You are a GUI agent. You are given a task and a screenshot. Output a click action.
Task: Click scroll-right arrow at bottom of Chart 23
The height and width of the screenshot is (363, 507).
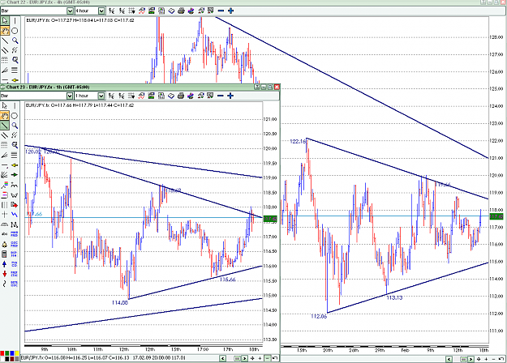pos(245,358)
